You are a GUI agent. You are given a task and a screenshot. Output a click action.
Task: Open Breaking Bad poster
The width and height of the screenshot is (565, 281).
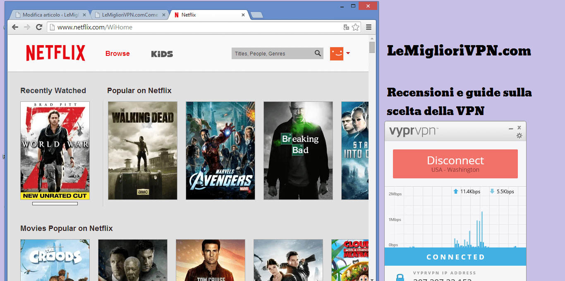(x=298, y=151)
